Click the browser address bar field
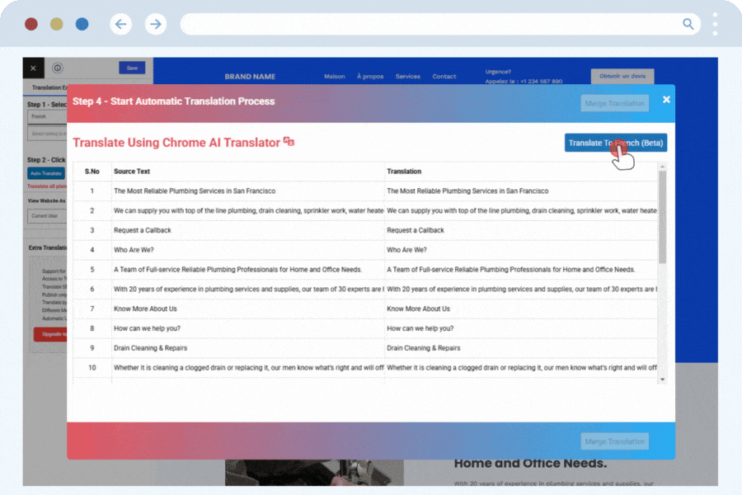Viewport: 742px width, 495px height. click(429, 24)
